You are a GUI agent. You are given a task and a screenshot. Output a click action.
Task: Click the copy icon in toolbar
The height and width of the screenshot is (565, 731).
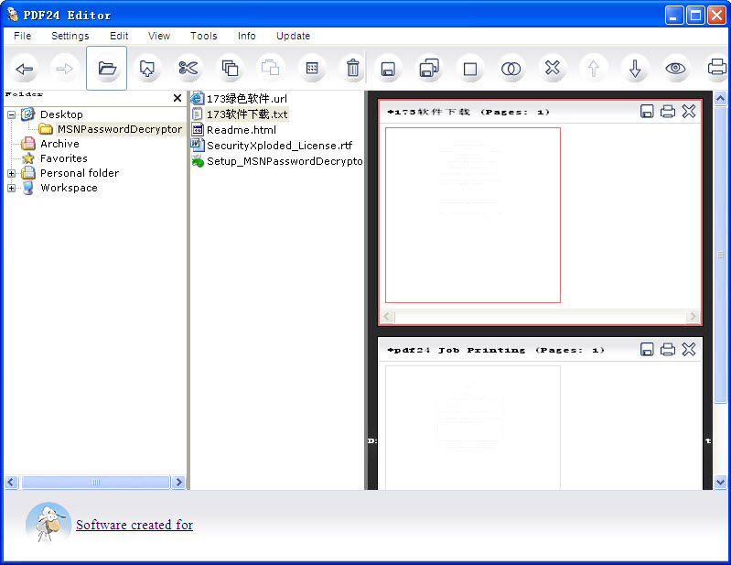(230, 69)
